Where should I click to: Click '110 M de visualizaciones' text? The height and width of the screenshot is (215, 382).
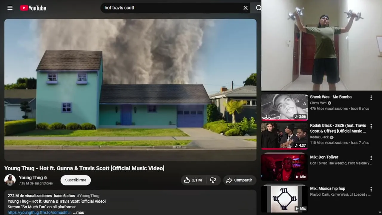pos(329,143)
